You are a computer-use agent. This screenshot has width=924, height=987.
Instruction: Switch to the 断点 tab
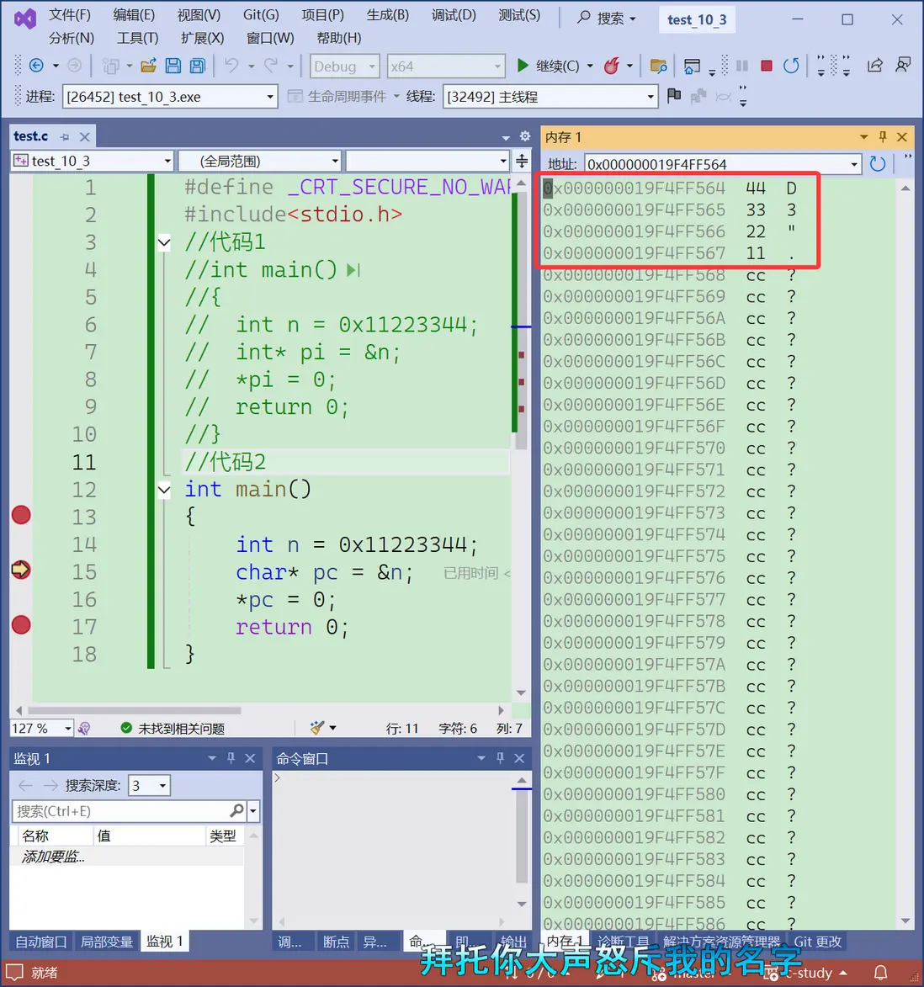pyautogui.click(x=336, y=942)
